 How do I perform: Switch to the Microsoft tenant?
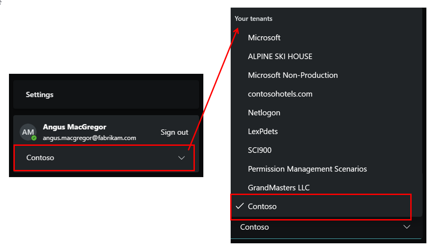coord(264,38)
